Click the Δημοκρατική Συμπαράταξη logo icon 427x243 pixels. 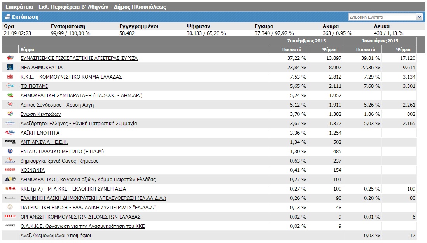[10, 95]
